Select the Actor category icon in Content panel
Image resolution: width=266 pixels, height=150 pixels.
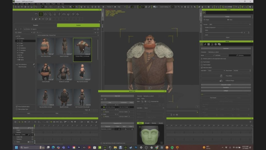pos(41,14)
